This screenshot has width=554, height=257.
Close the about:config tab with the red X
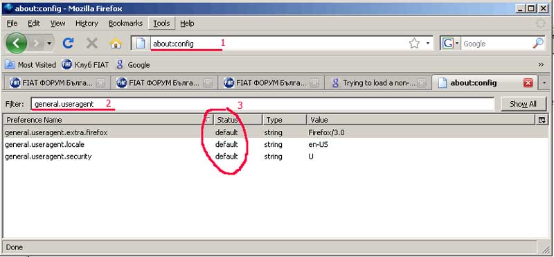click(x=528, y=83)
